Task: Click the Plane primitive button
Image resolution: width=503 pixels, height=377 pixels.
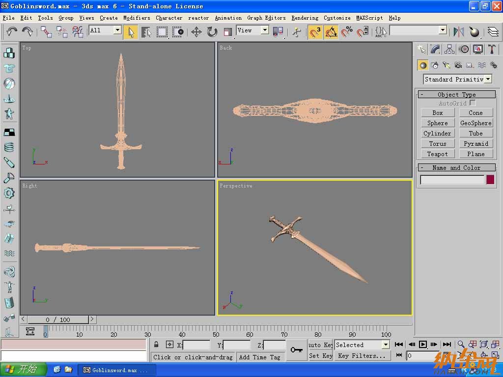Action: [475, 154]
